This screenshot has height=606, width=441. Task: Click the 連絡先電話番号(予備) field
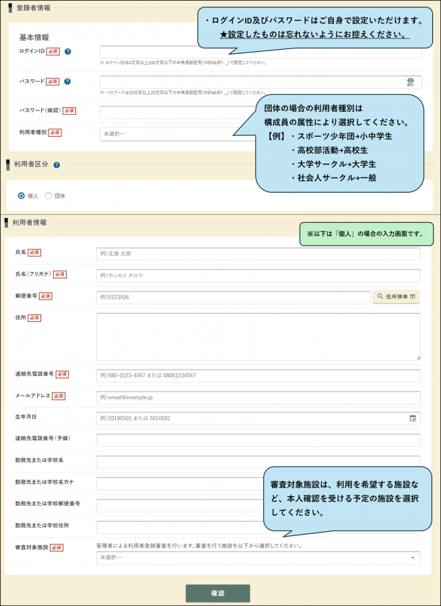(x=258, y=440)
